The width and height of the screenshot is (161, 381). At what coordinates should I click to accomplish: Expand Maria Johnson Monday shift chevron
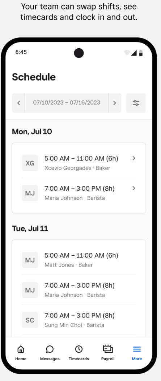click(134, 188)
